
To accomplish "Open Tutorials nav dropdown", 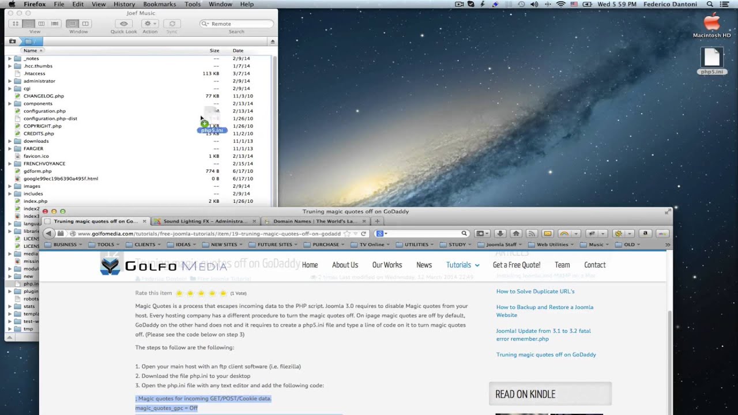I will point(462,265).
